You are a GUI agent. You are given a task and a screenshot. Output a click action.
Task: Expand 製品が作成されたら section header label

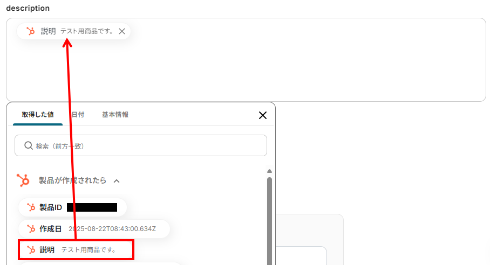[x=72, y=180]
